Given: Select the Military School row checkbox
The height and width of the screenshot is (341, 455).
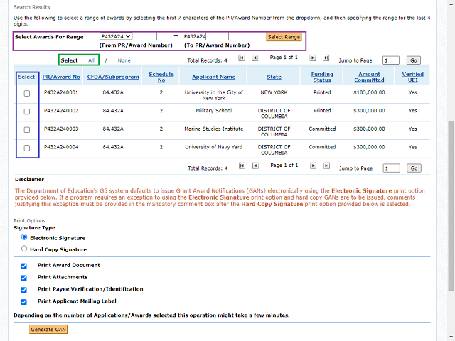Looking at the screenshot, I should tap(27, 112).
